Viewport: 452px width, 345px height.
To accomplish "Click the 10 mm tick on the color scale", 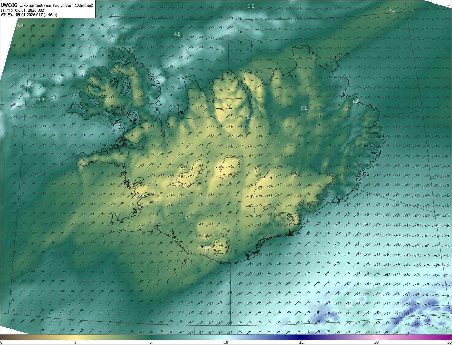I will pyautogui.click(x=226, y=343).
